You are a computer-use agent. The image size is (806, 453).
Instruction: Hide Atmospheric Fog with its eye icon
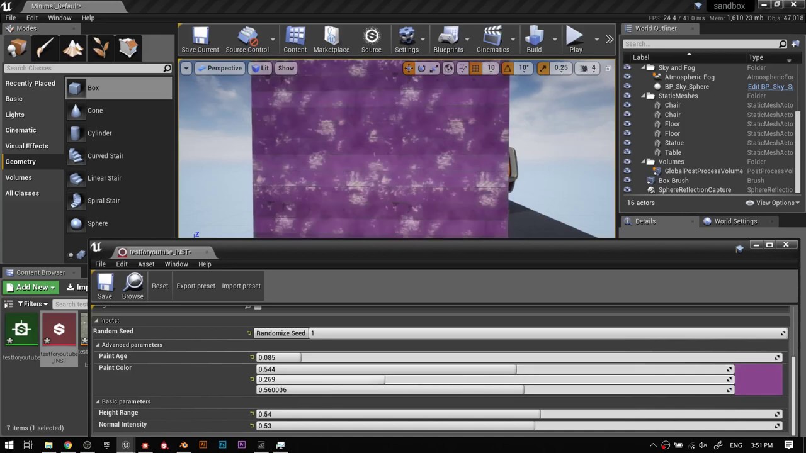pos(627,77)
